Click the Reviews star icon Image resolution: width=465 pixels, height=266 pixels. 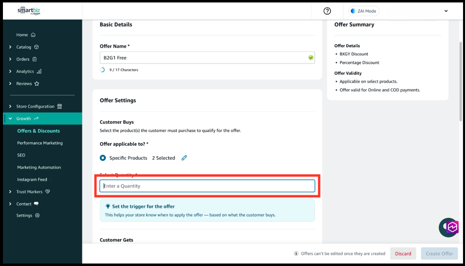point(37,84)
